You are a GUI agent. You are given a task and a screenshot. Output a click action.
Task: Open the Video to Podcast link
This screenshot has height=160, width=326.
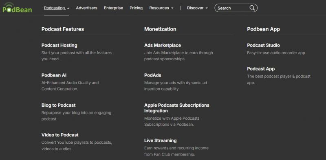click(60, 135)
